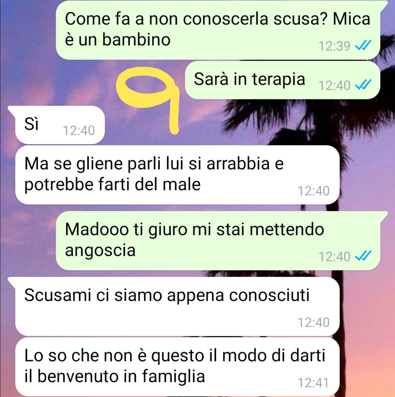Select the 'benvenuto in famiglia' message bubble
395x397 pixels.
pyautogui.click(x=177, y=367)
